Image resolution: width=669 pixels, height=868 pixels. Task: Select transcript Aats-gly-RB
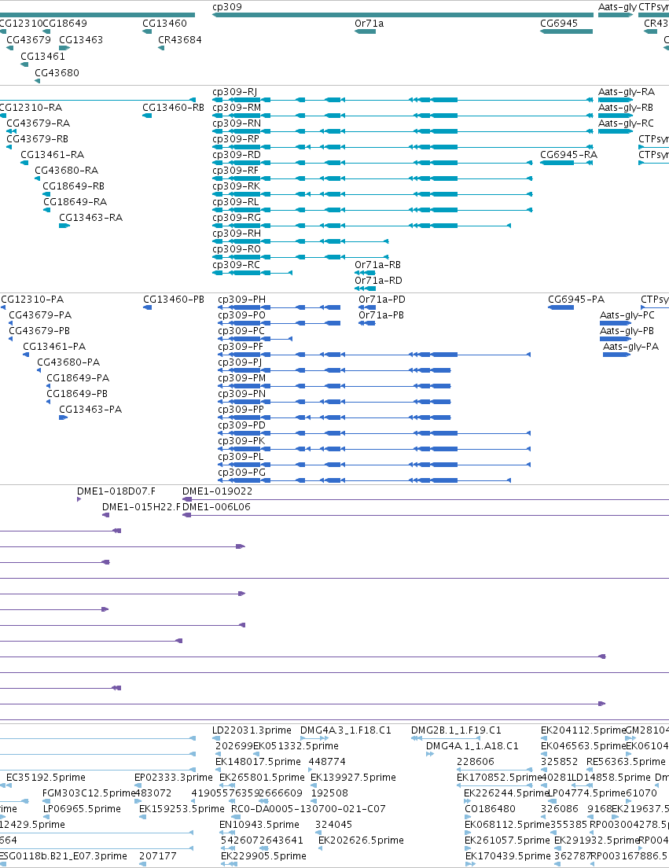[626, 108]
